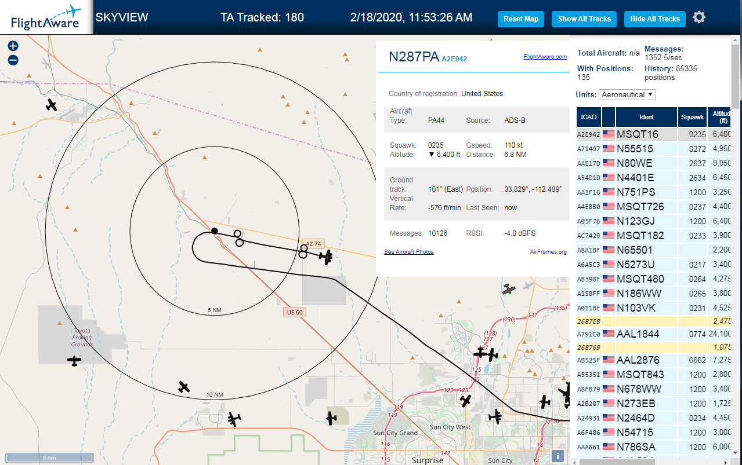Screen dimensions: 742x465
Task: Select the 268769 highlighted row
Action: click(654, 347)
